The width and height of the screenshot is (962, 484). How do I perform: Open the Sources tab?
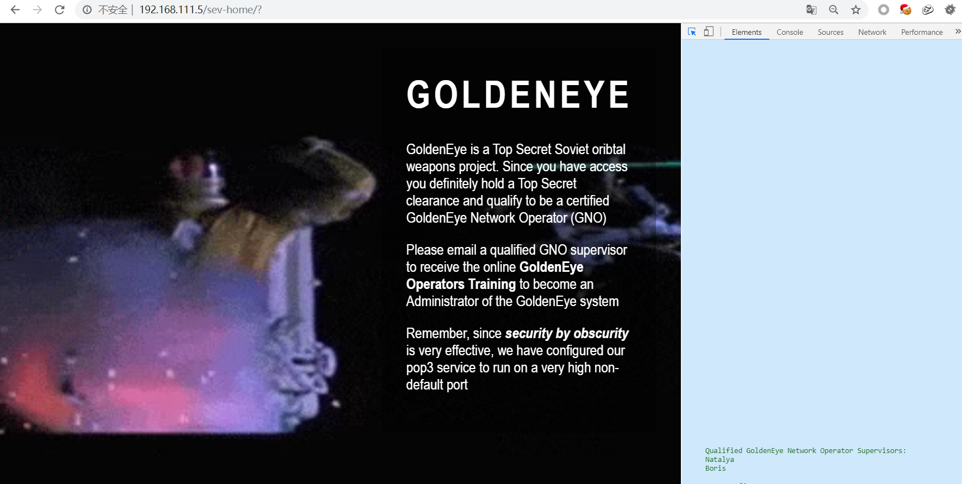click(x=830, y=32)
